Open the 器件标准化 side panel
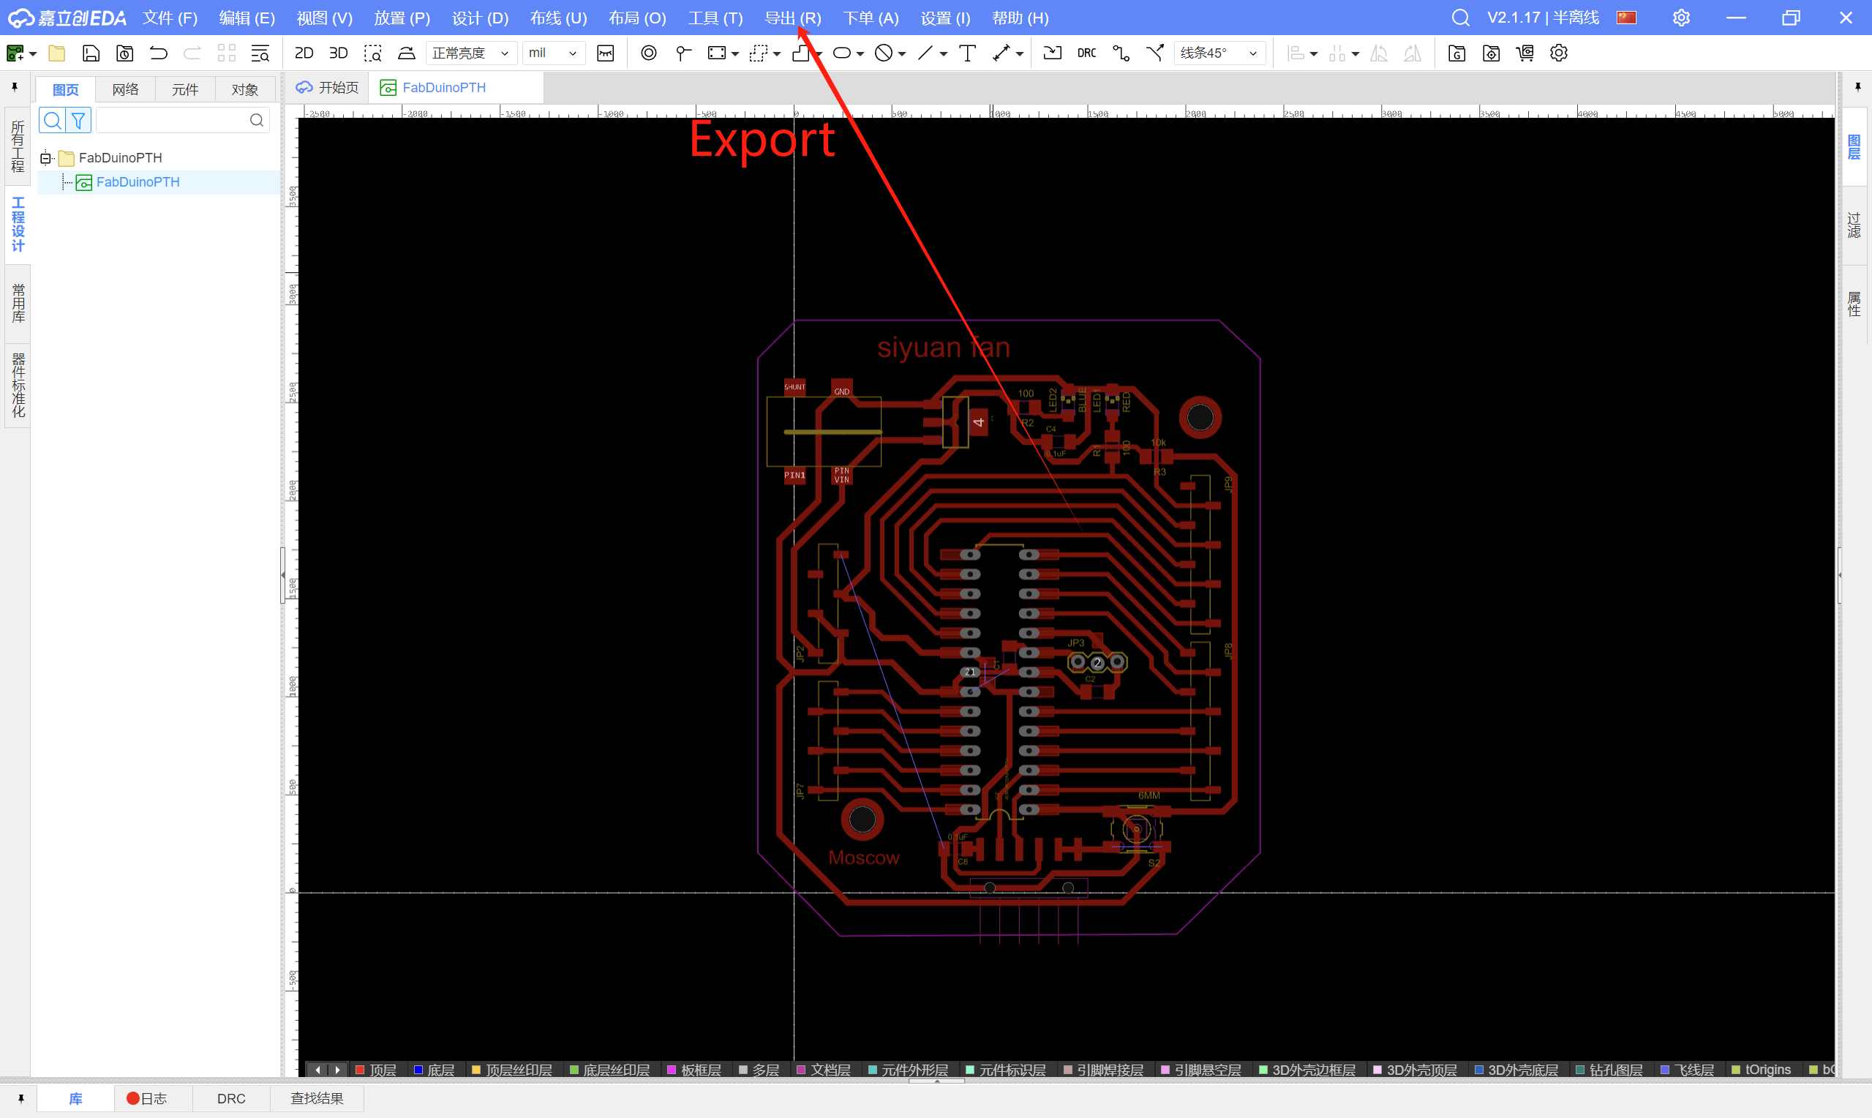The width and height of the screenshot is (1872, 1118). (x=18, y=385)
